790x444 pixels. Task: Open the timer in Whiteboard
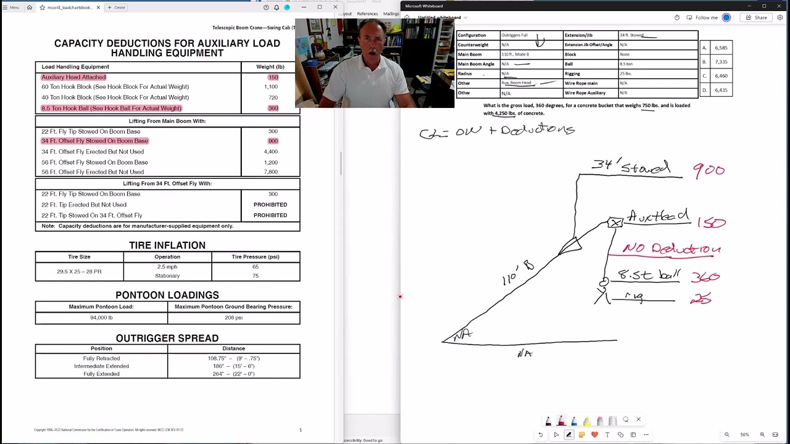(677, 18)
